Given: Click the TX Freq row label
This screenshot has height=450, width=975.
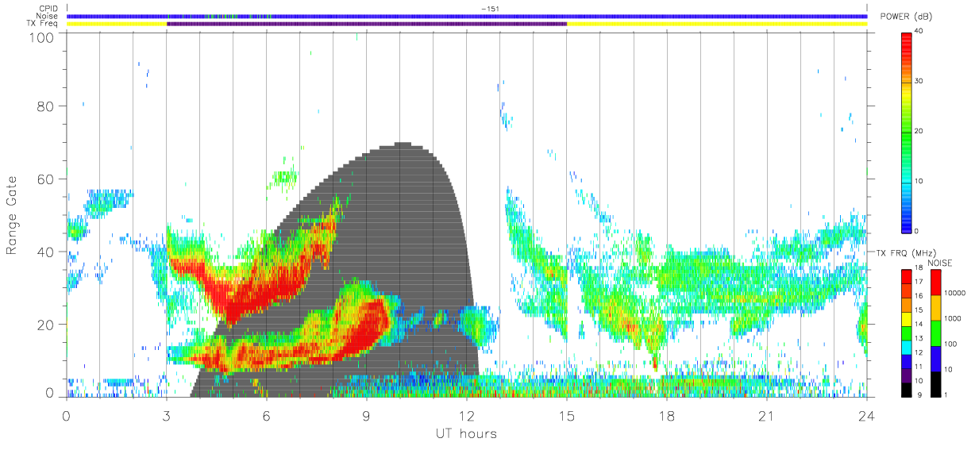Looking at the screenshot, I should coord(43,24).
